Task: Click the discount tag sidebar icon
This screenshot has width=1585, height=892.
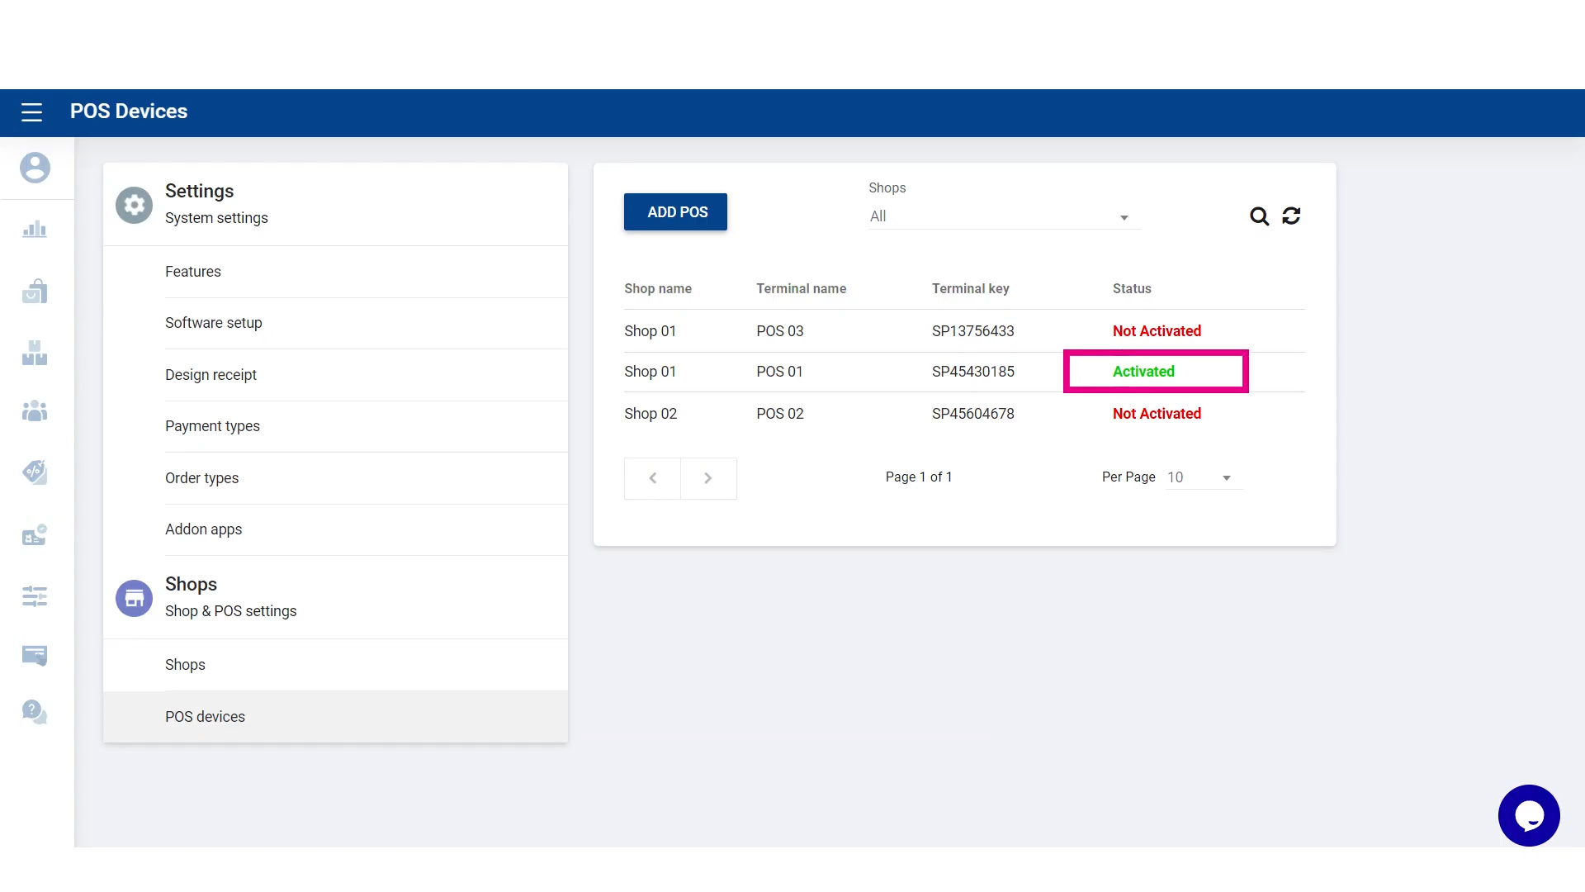Action: pos(35,472)
